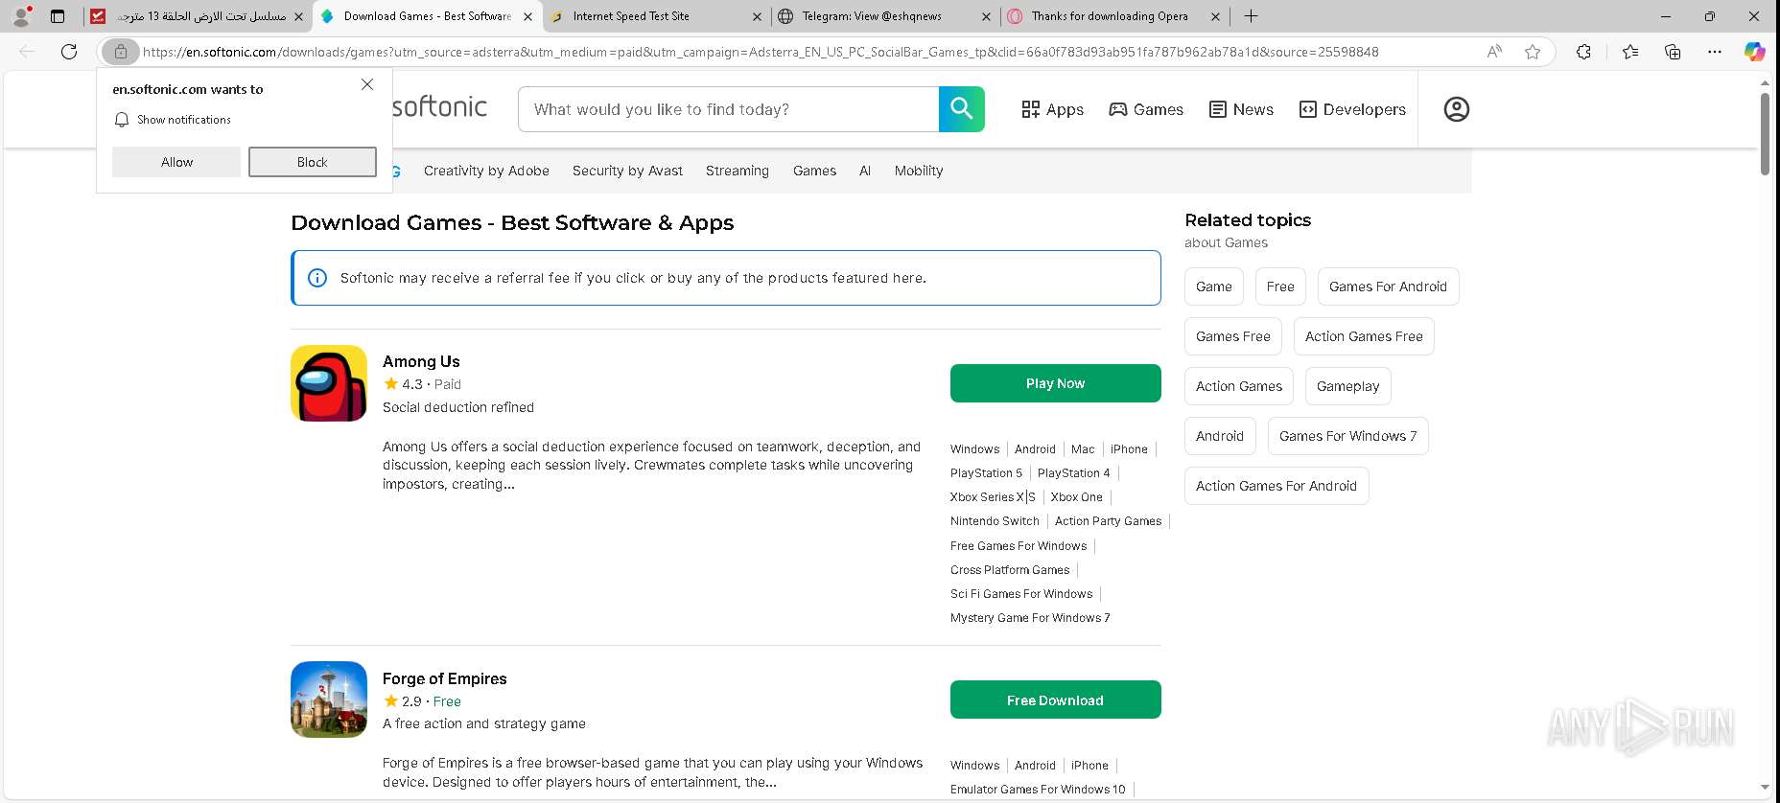Viewport: 1780px width, 803px height.
Task: Open Emulator Games For Windows 10 link
Action: click(1038, 790)
